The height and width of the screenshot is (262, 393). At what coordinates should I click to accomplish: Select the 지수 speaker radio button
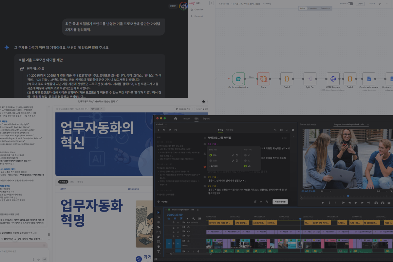pos(211,155)
